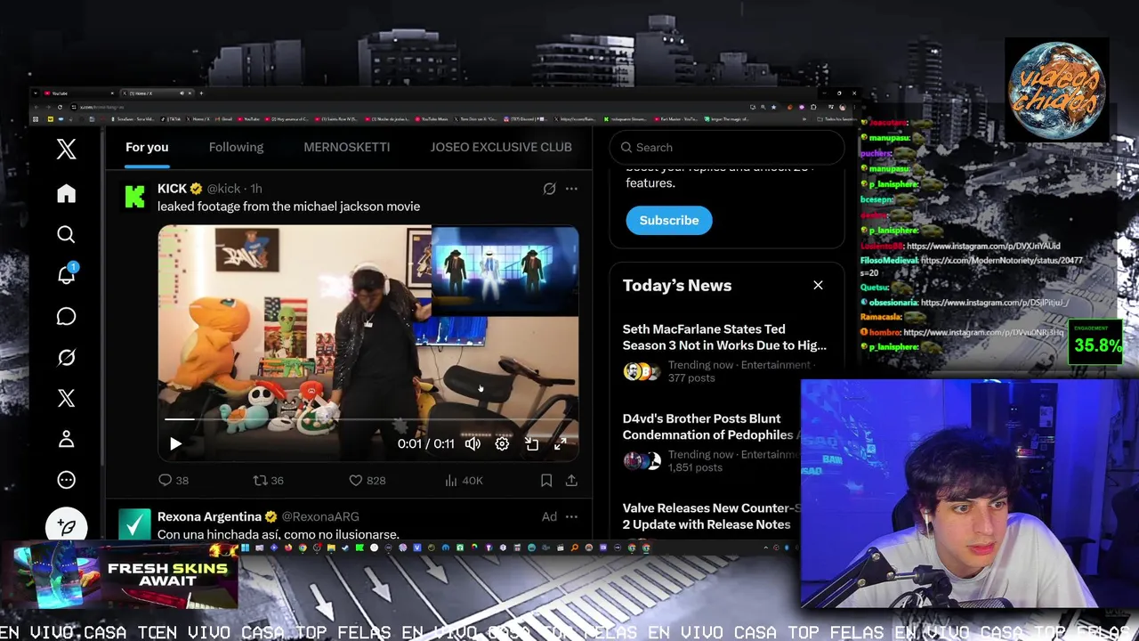1139x641 pixels.
Task: Switch to For you tab
Action: click(x=147, y=147)
